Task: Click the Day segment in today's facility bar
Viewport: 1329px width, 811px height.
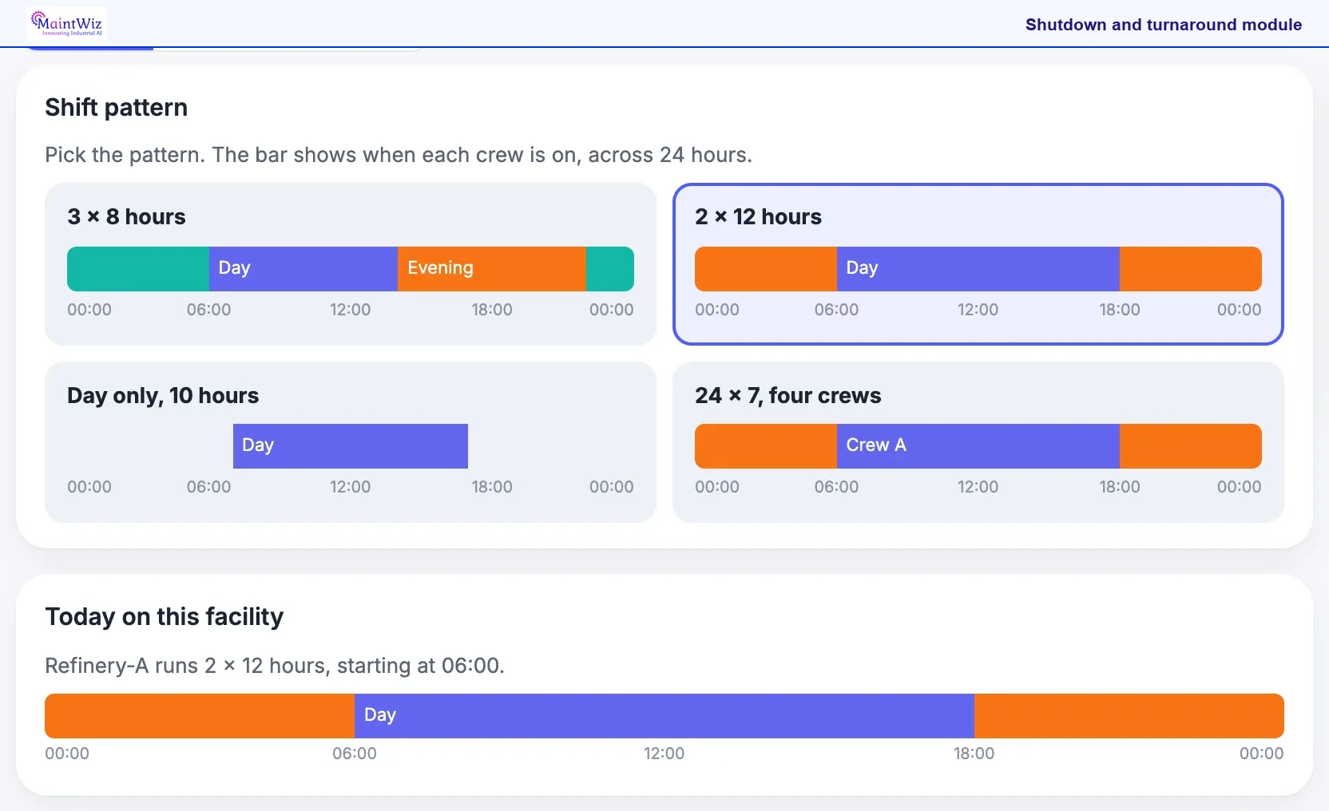Action: [x=664, y=716]
